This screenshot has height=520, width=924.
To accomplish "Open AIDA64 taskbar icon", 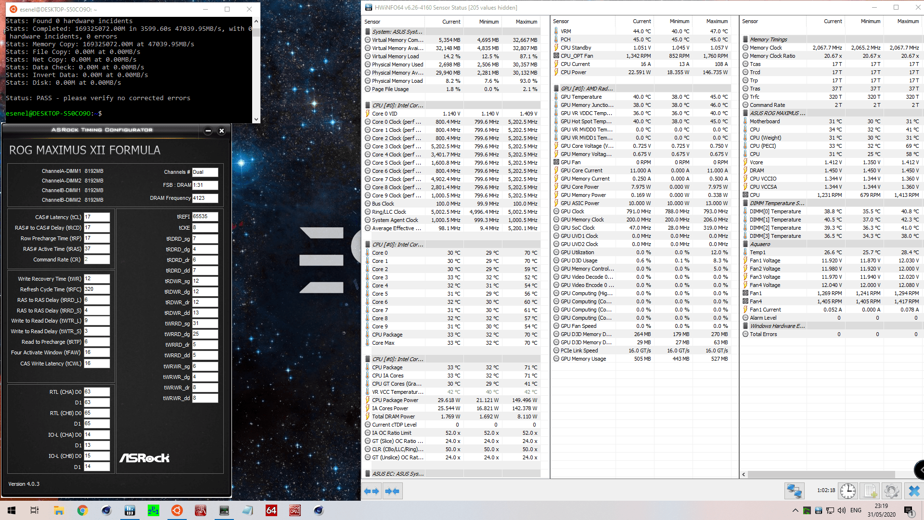I will [271, 510].
